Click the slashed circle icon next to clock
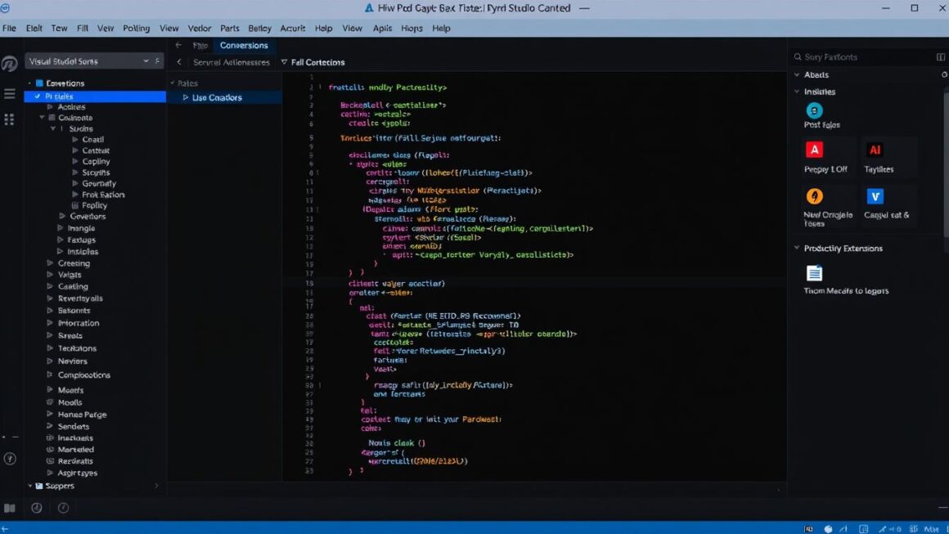949x534 pixels. [63, 508]
